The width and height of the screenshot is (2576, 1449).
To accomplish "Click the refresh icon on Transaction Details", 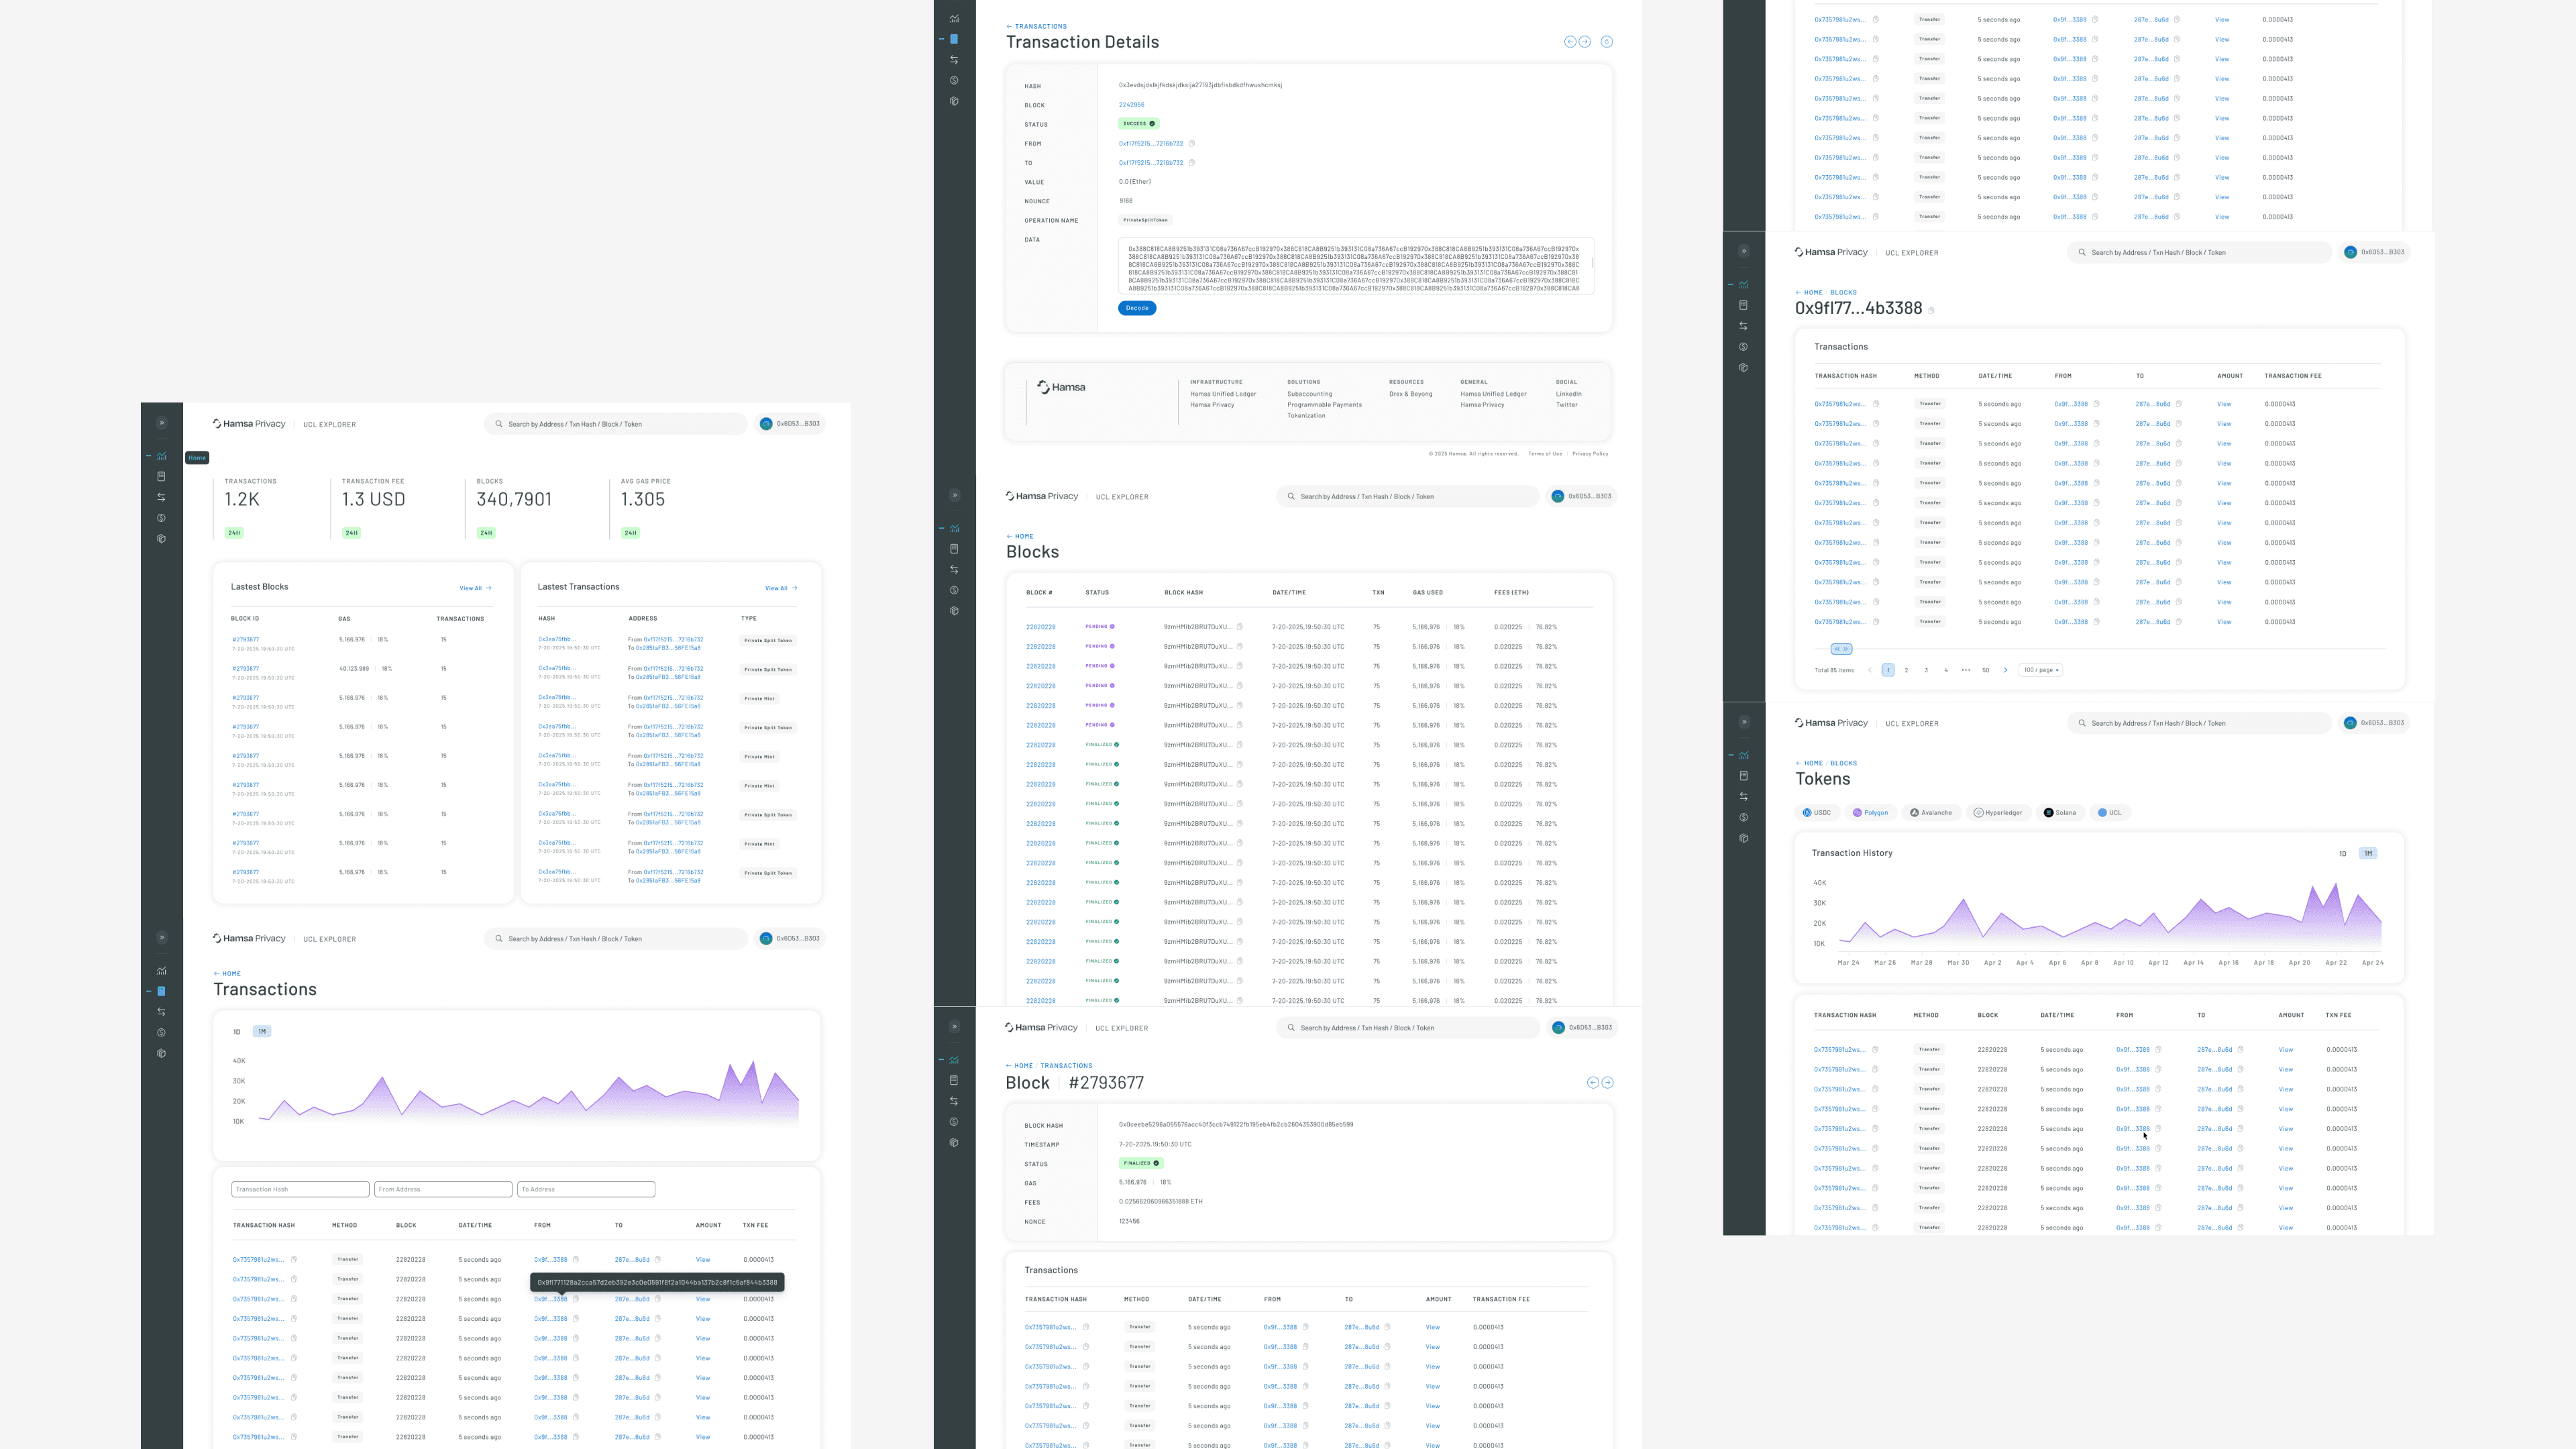I will point(1606,42).
